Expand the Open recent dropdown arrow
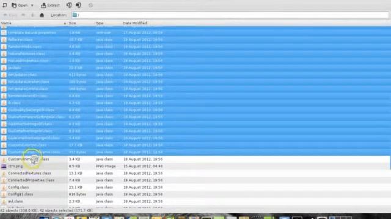 [32, 5]
